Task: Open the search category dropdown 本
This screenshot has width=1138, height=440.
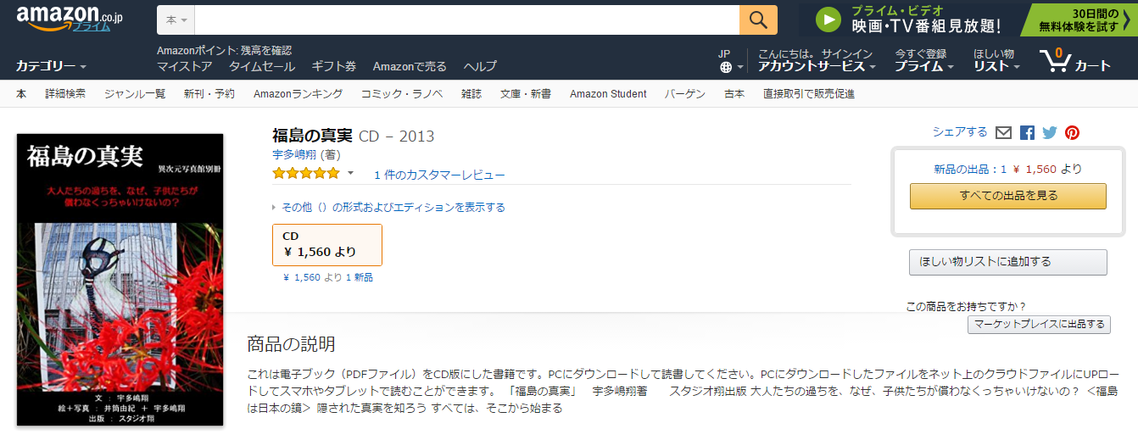Action: coord(176,19)
